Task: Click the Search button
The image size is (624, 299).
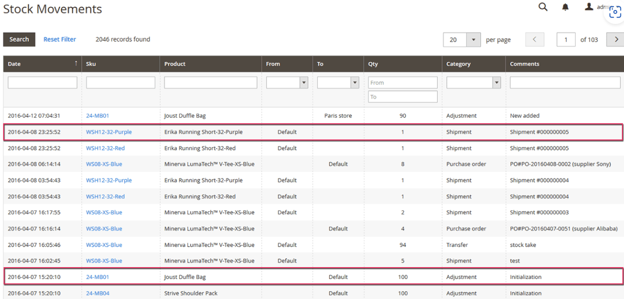Action: (19, 39)
